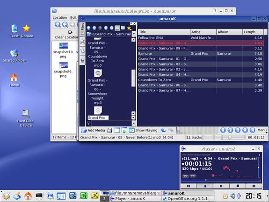Sort playlist by Length column
The height and width of the screenshot is (202, 269).
point(253,32)
